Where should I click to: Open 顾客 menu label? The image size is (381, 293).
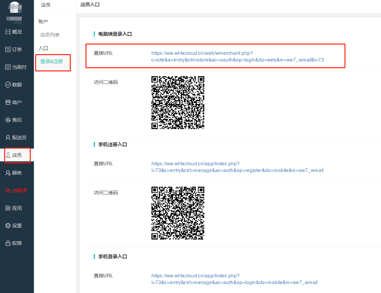tap(17, 173)
